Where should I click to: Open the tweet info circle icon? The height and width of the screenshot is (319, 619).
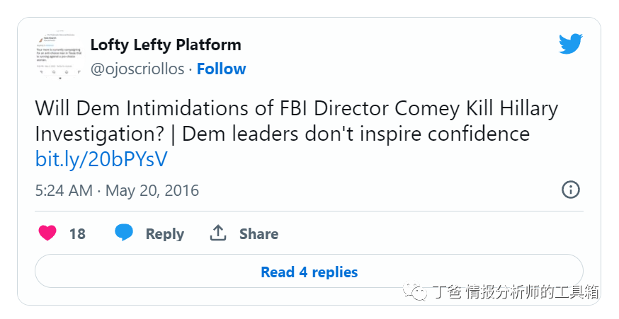click(x=570, y=190)
